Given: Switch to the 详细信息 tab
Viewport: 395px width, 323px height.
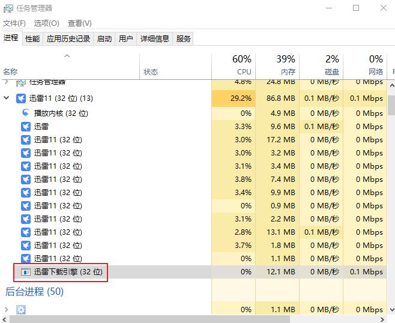Looking at the screenshot, I should [154, 39].
